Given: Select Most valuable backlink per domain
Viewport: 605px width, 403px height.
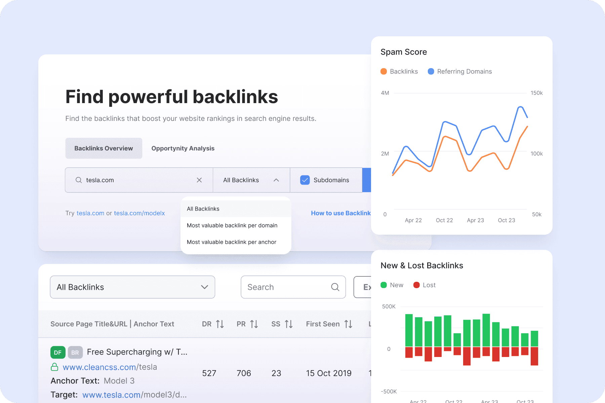Looking at the screenshot, I should (x=236, y=225).
